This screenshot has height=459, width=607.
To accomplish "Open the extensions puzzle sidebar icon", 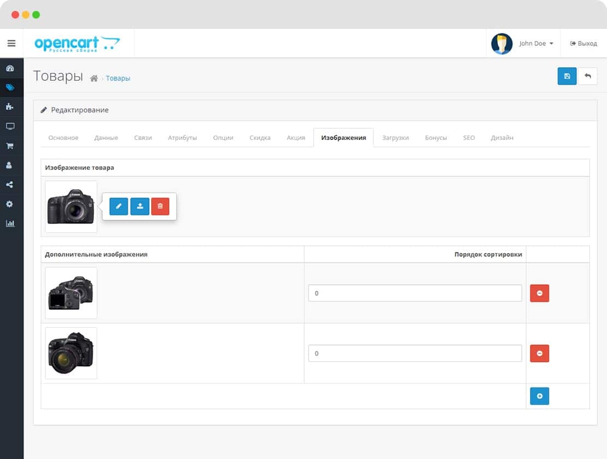I will [x=10, y=107].
